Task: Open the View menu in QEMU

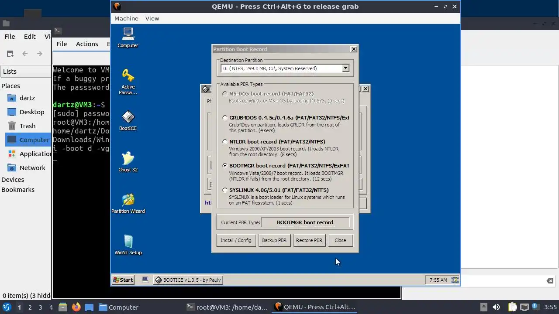Action: [152, 18]
